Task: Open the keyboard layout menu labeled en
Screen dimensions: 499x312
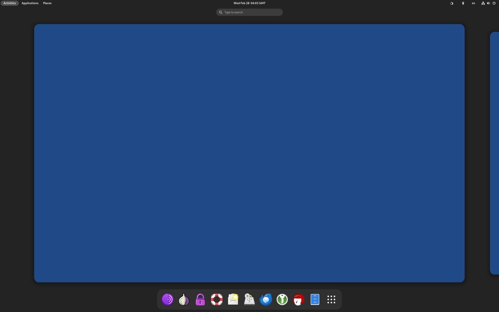Action: pos(473,3)
